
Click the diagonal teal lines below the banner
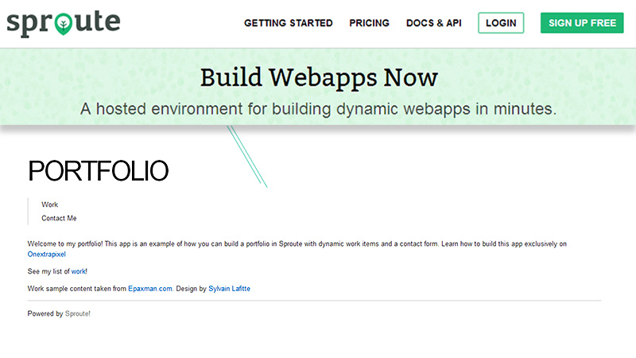click(x=247, y=157)
